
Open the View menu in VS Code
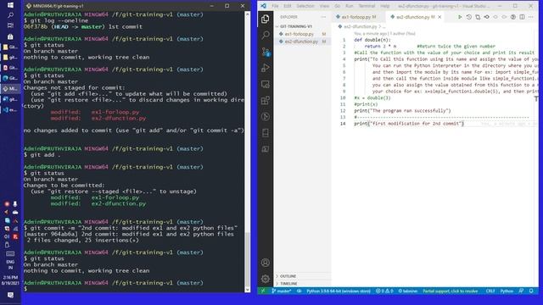324,6
